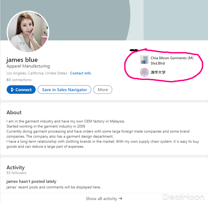208x203 pixels.
Task: Click the Apparel Manufacturing headline text
Action: click(28, 66)
